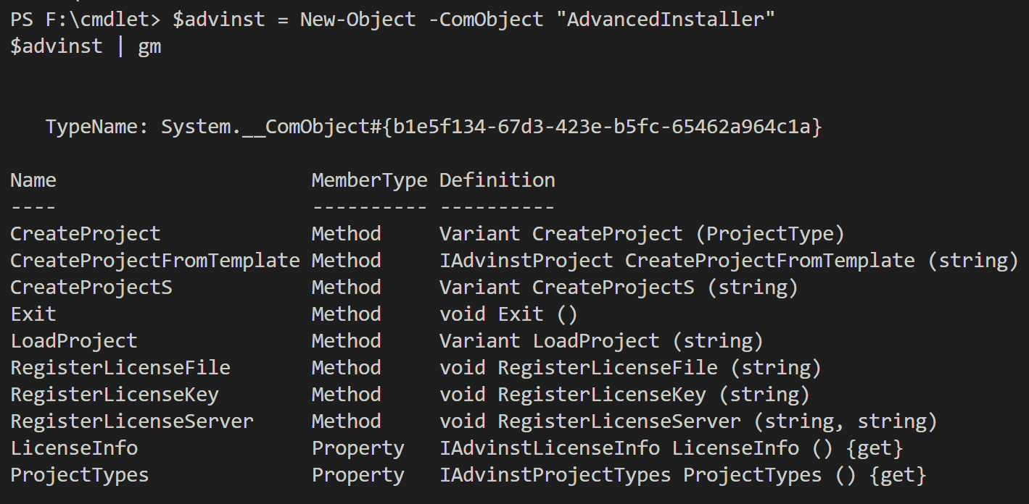Click the CreateProjectS name entry

[x=91, y=287]
